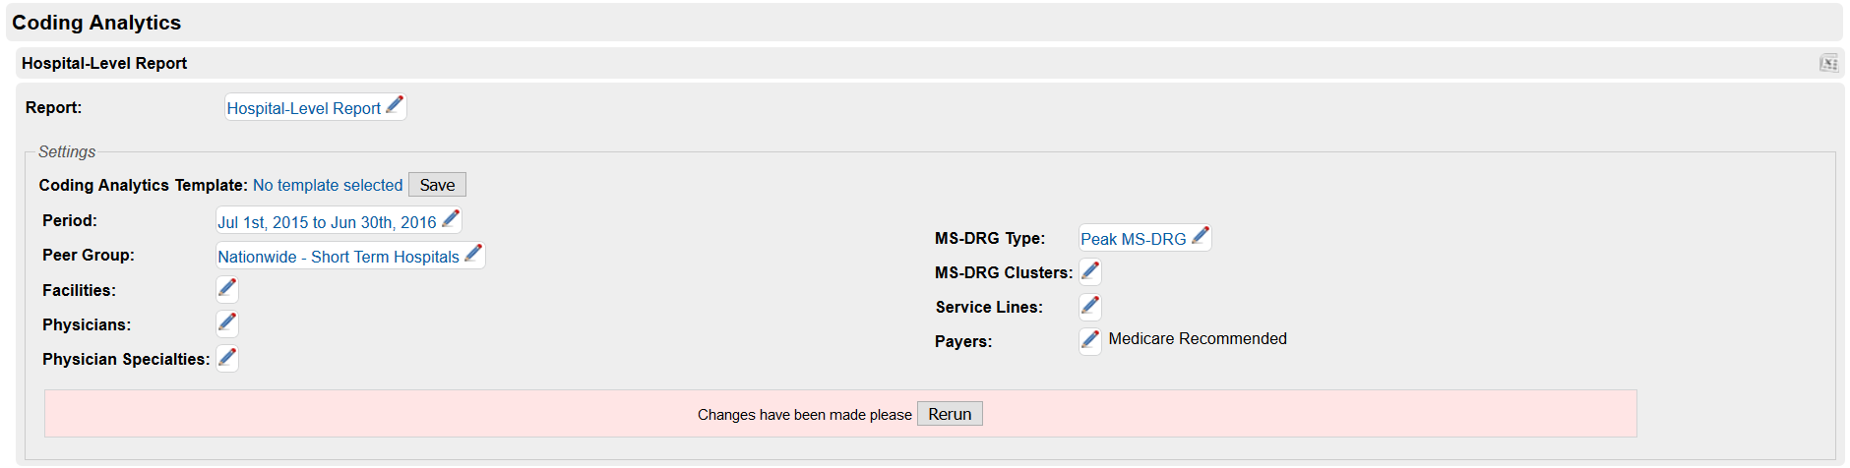The width and height of the screenshot is (1850, 468).
Task: Click the Service Lines edit pencil
Action: pos(1090,305)
